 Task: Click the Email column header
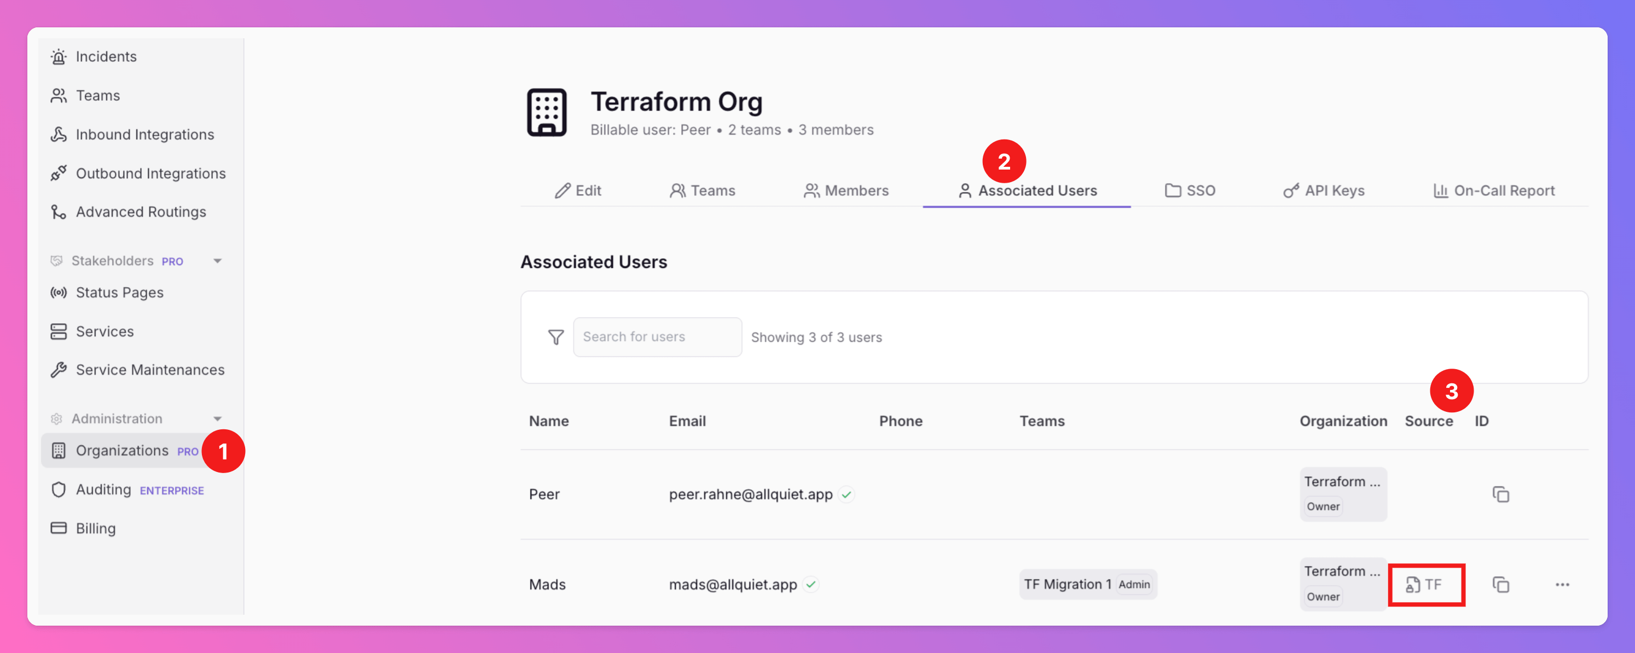click(687, 421)
